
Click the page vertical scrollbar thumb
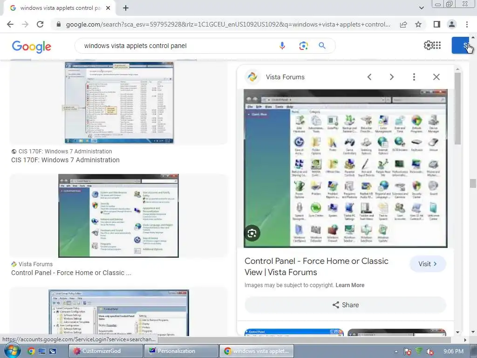pos(473,184)
